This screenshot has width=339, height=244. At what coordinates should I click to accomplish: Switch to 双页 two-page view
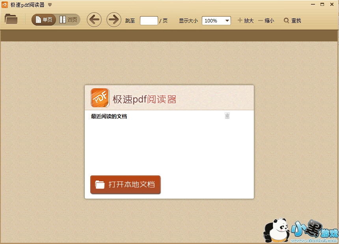pos(68,19)
